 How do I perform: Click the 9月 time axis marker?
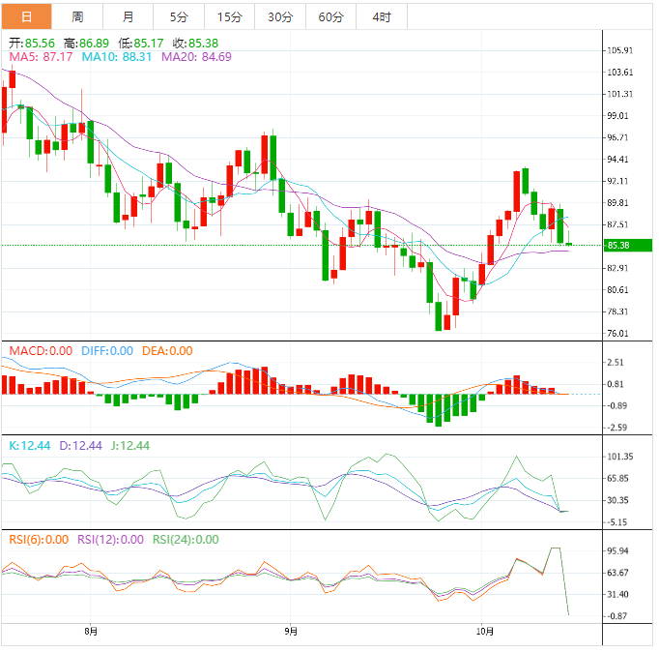click(x=291, y=632)
